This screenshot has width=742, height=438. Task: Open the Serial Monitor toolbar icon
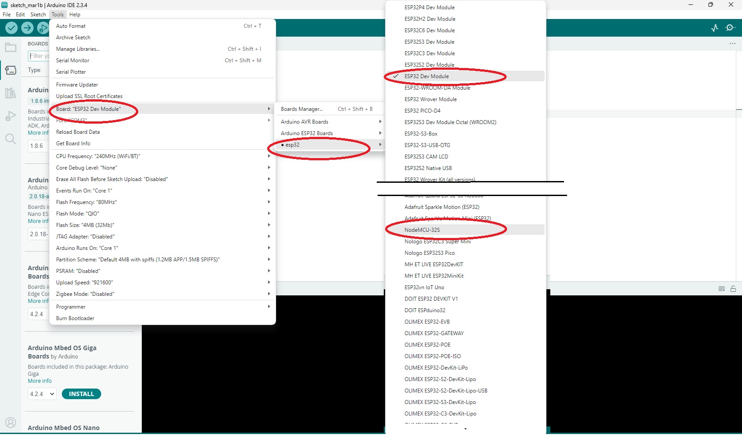[730, 28]
